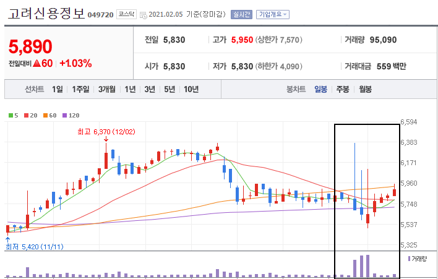The image size is (438, 279).
Task: Click the 6,594 price axis label
Action: (x=409, y=122)
